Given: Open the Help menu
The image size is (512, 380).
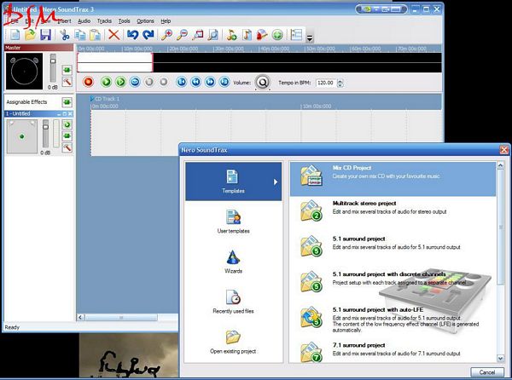Looking at the screenshot, I should [x=166, y=20].
